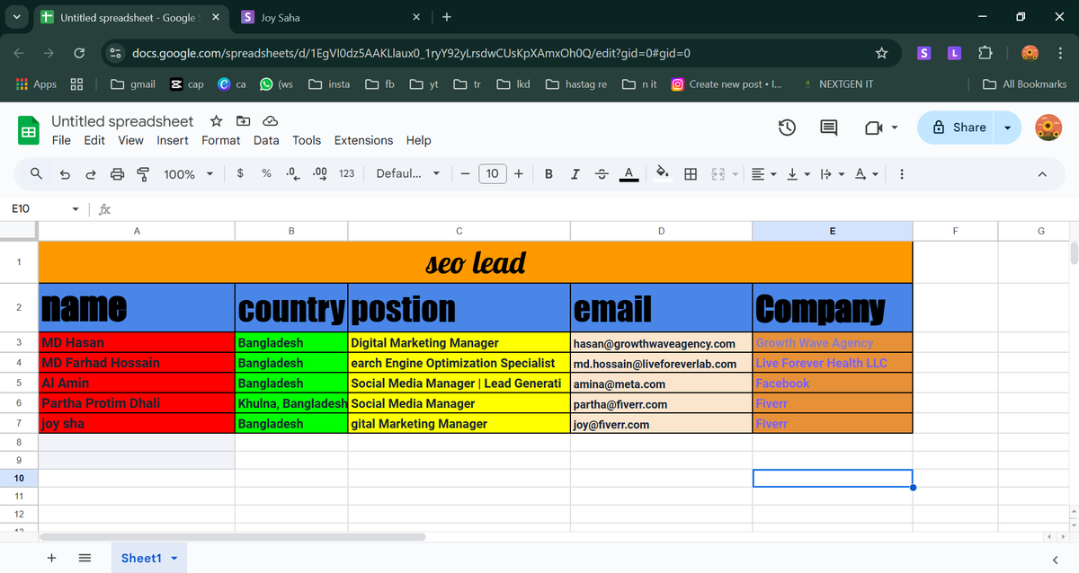Viewport: 1079px width, 573px height.
Task: Print the spreadsheet
Action: [x=117, y=174]
